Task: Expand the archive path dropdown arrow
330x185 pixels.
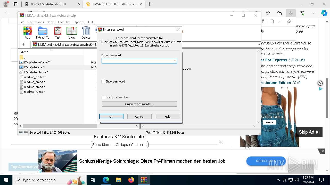Action: click(x=259, y=45)
